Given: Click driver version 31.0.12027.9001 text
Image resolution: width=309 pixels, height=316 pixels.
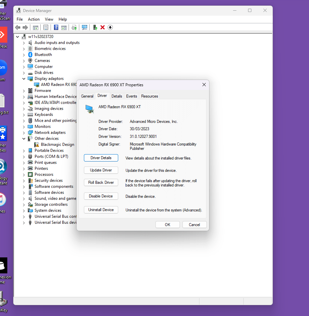Looking at the screenshot, I should coord(143,137).
